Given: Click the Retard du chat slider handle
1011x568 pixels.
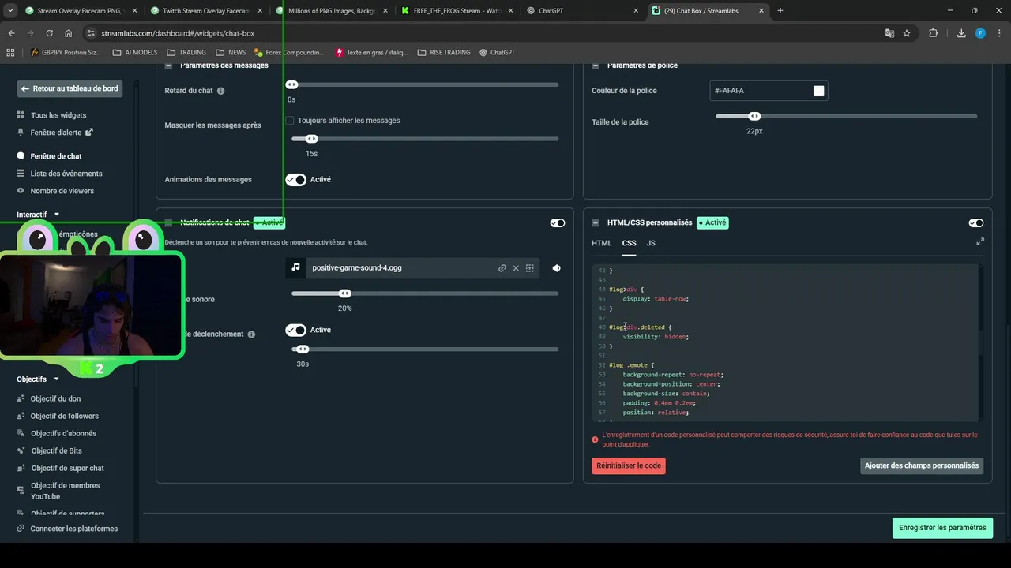Looking at the screenshot, I should point(292,84).
